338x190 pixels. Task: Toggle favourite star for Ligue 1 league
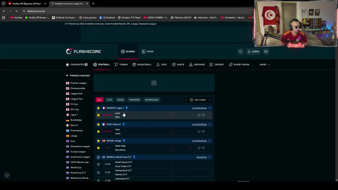[98, 108]
